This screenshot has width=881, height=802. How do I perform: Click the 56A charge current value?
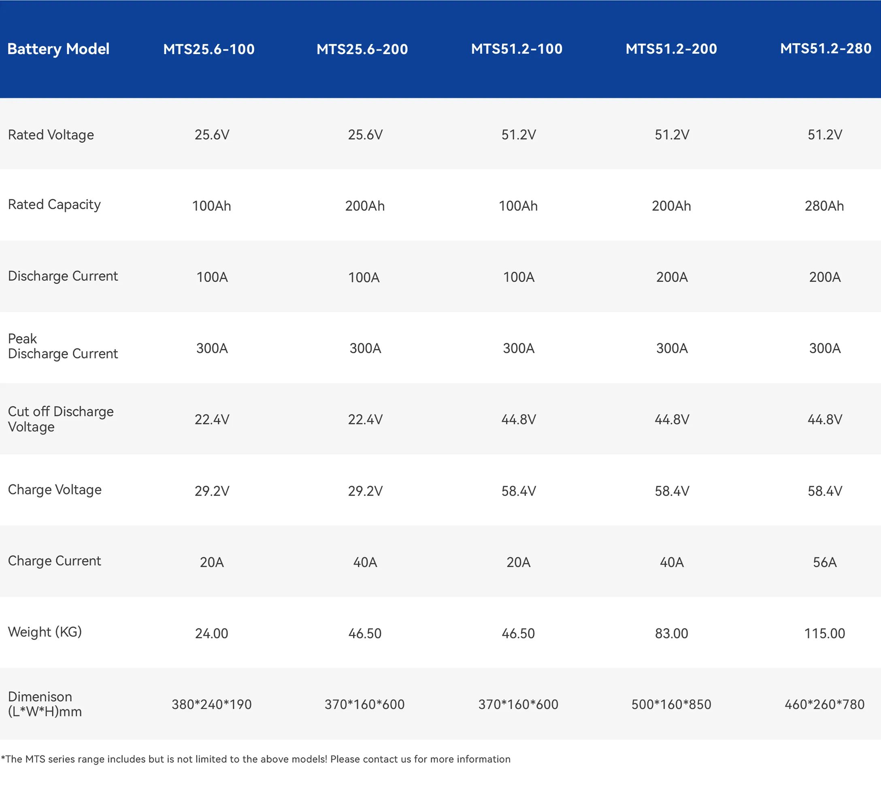tap(825, 562)
